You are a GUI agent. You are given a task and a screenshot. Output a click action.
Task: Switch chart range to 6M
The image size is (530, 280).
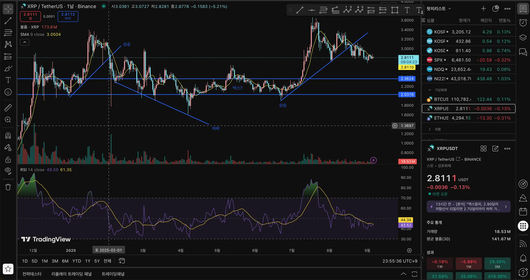[x=65, y=261]
